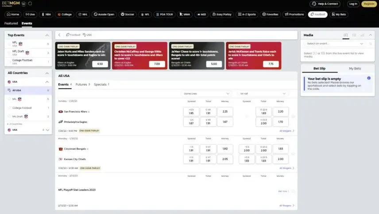Open the Easy Parlay builder

tap(222, 15)
